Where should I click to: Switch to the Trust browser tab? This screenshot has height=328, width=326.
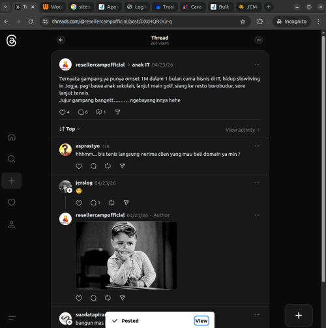coord(165,7)
